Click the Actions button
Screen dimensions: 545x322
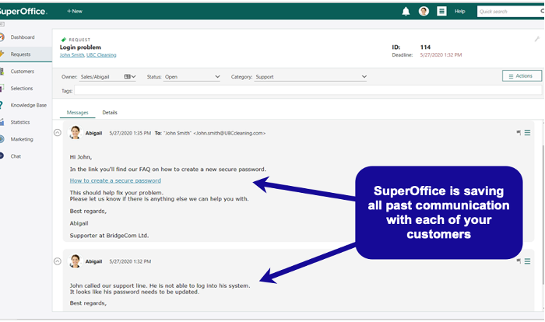point(521,75)
